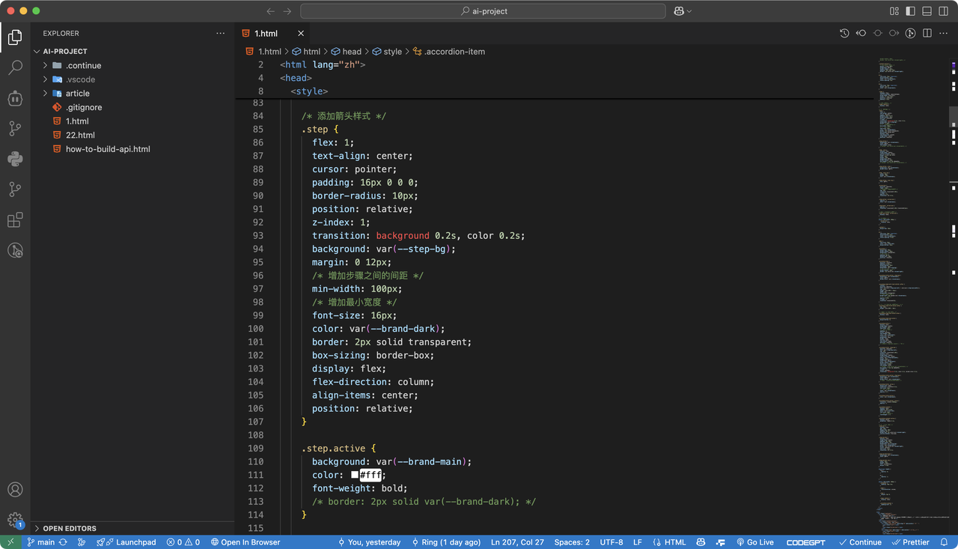Open the Extensions view

click(15, 219)
